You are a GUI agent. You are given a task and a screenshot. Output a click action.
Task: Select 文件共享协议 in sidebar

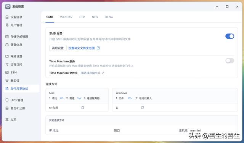[21, 89]
